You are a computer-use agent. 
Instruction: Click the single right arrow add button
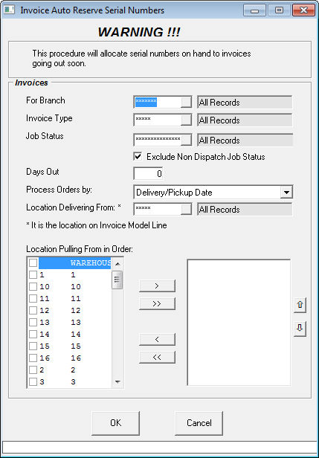[157, 286]
